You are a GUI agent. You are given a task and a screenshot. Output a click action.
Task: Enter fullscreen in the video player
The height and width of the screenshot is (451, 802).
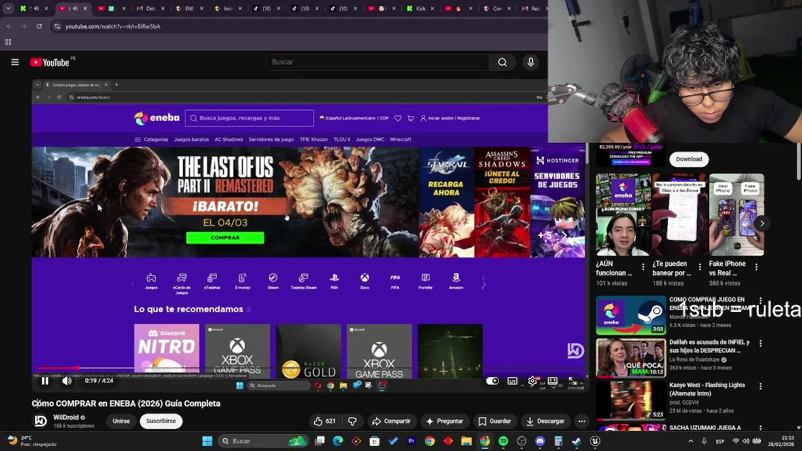tap(571, 381)
